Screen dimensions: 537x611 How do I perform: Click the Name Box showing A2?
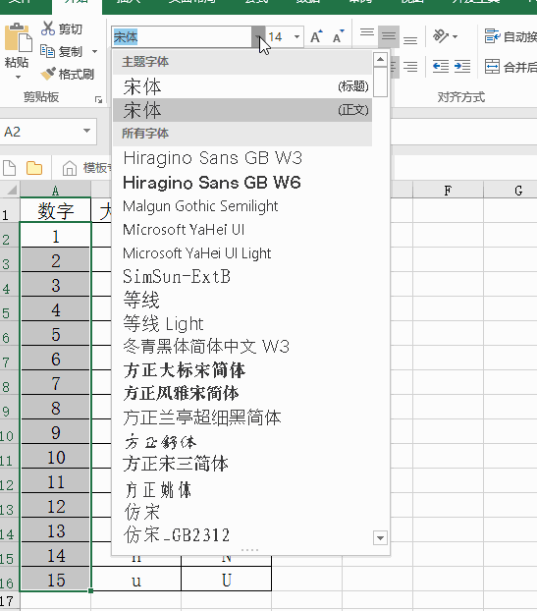tap(41, 132)
